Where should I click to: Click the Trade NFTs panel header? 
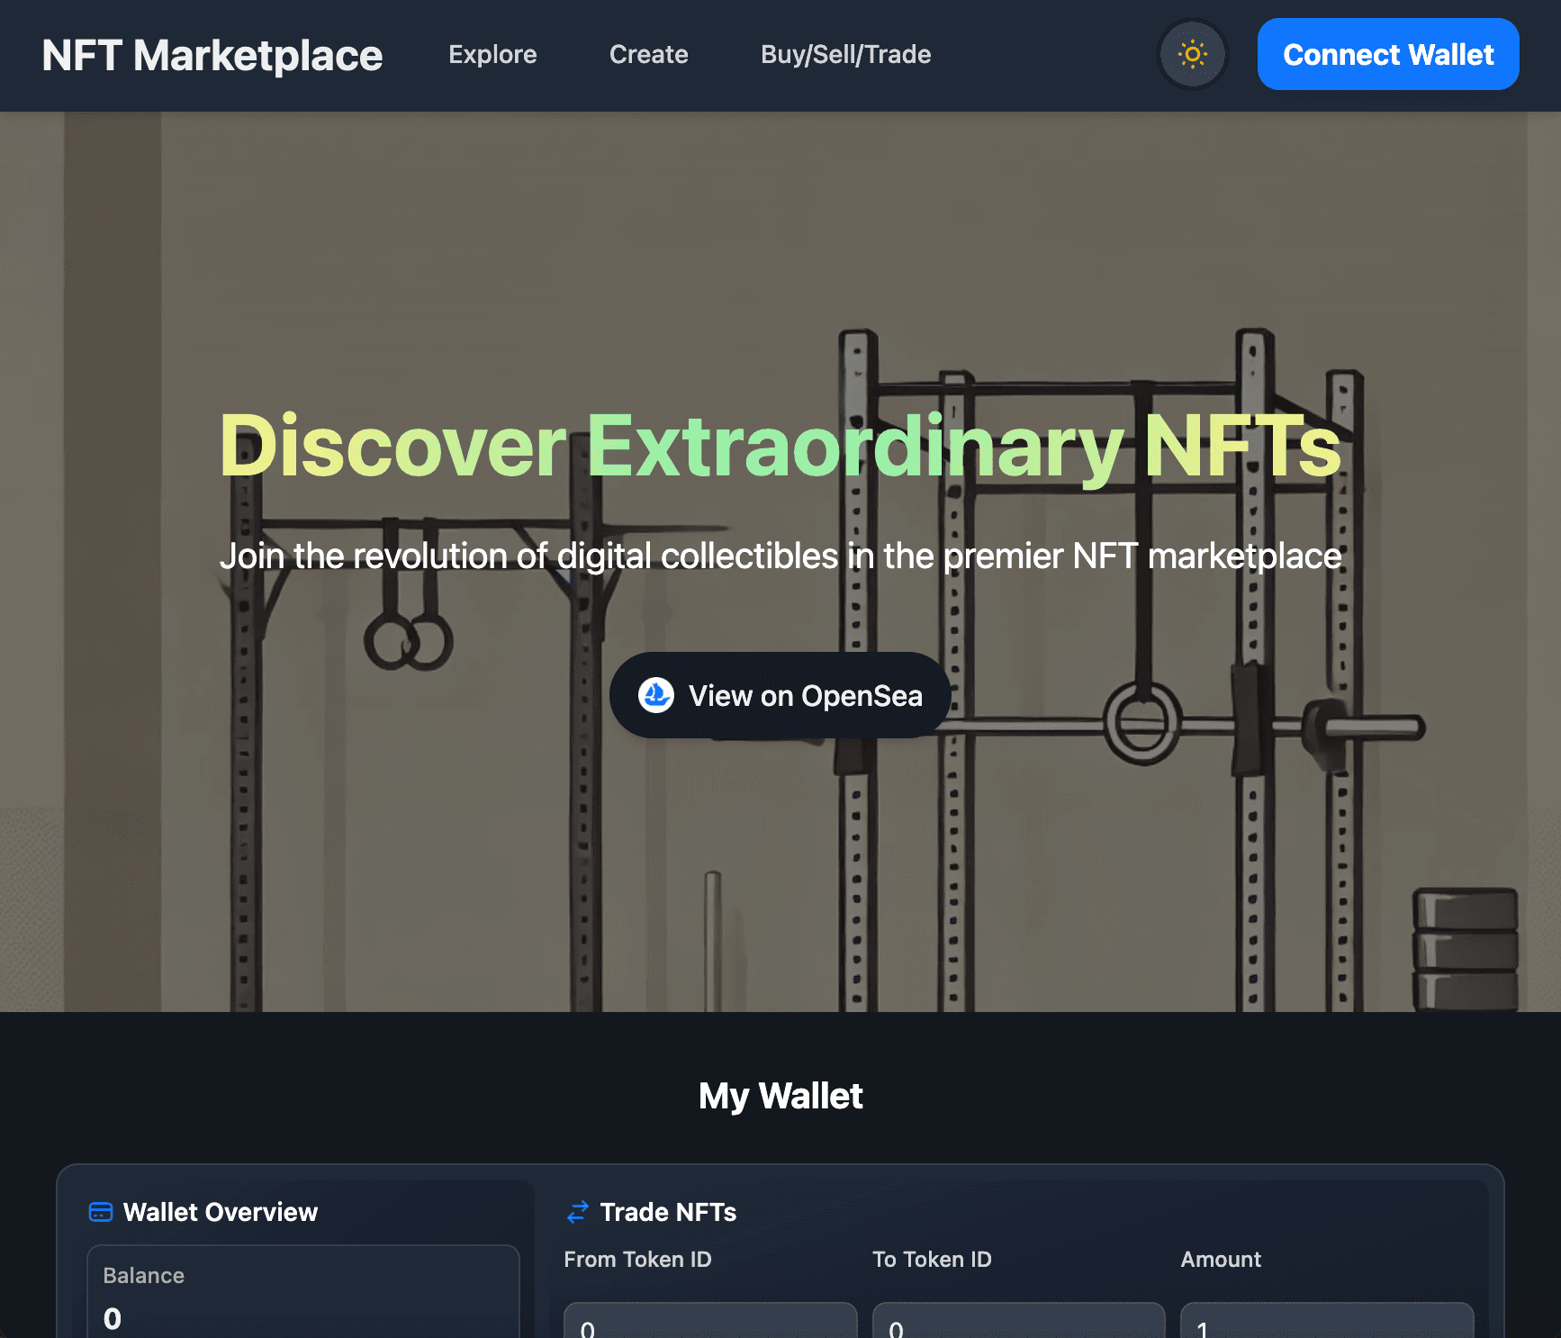click(668, 1212)
